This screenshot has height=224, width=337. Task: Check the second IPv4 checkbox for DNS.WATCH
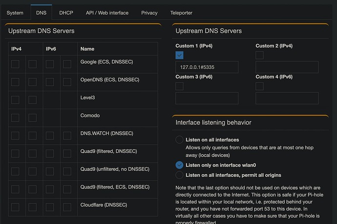(x=32, y=135)
